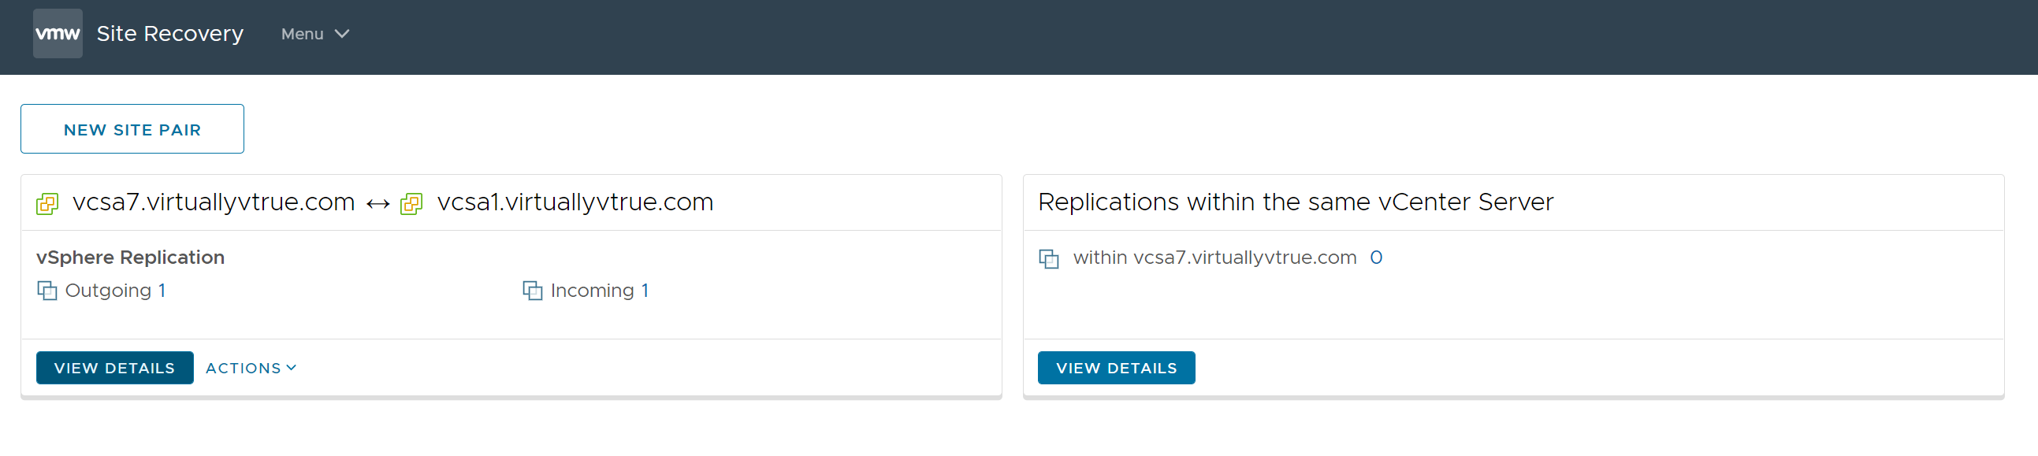Click the Site Recovery app title
2038x456 pixels.
pos(169,33)
